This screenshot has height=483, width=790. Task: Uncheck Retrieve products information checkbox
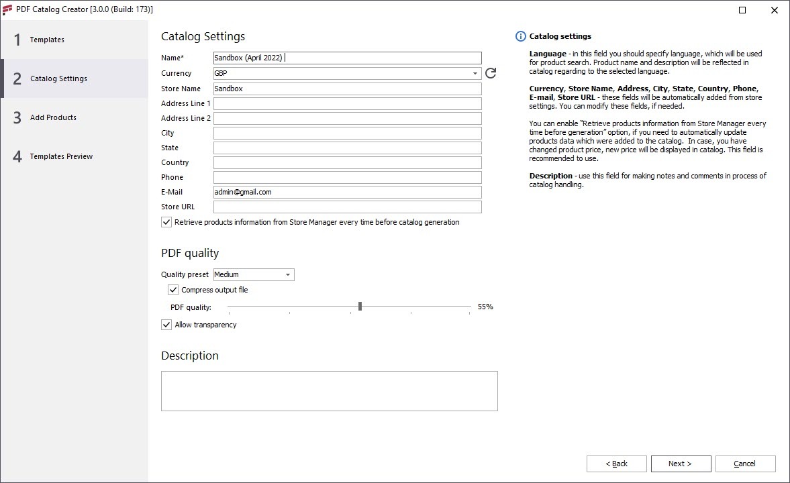pos(166,222)
